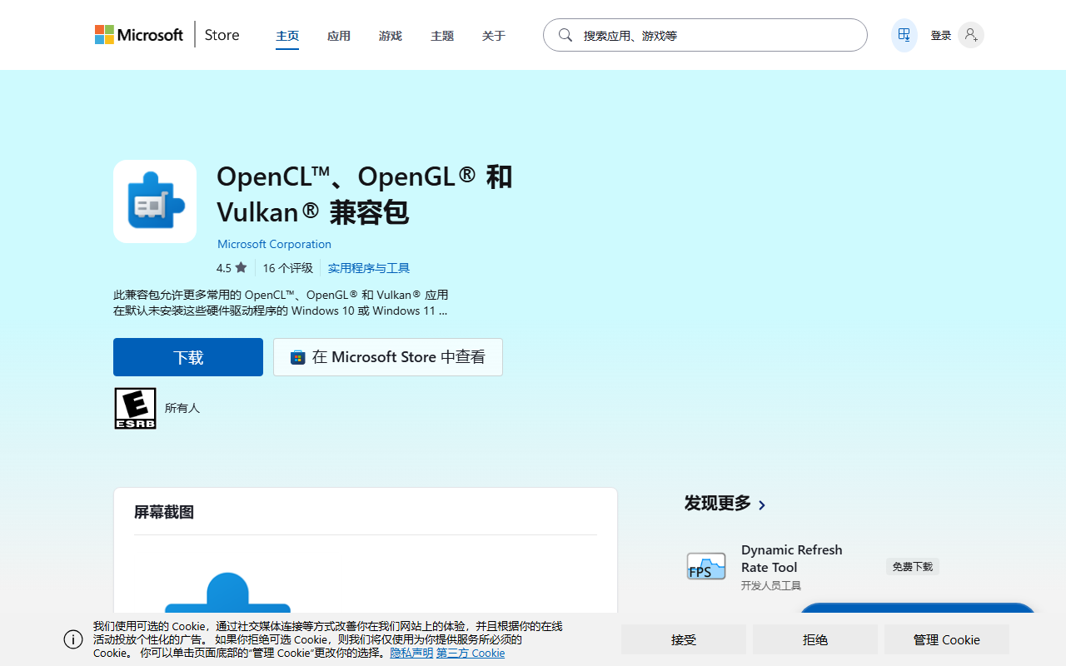1066x666 pixels.
Task: Open the Microsoft Corporation publisher link
Action: click(x=274, y=244)
